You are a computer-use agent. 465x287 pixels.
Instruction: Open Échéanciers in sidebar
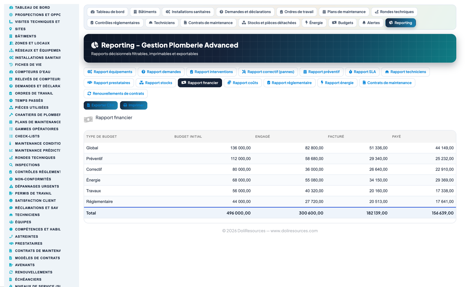pyautogui.click(x=28, y=279)
